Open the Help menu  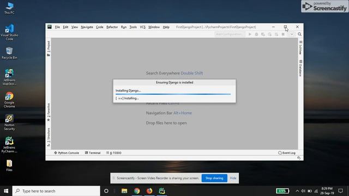coord(166,27)
